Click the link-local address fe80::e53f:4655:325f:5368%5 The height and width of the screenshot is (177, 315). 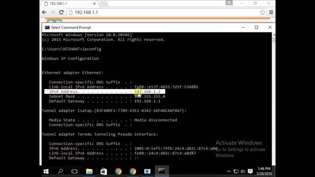coord(166,87)
